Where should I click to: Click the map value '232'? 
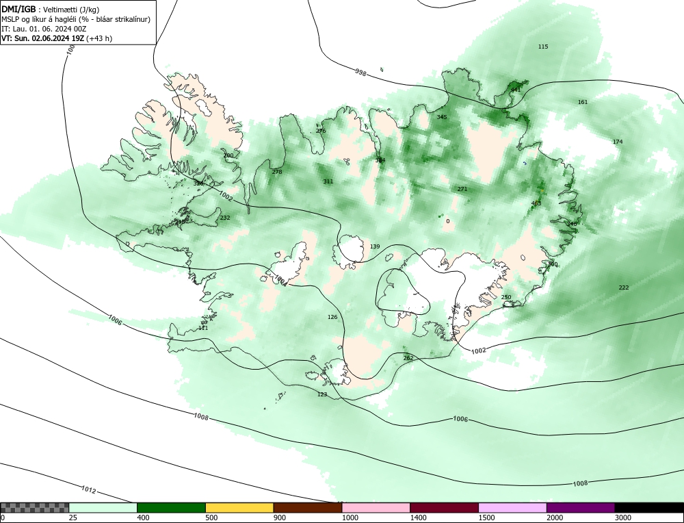(224, 218)
